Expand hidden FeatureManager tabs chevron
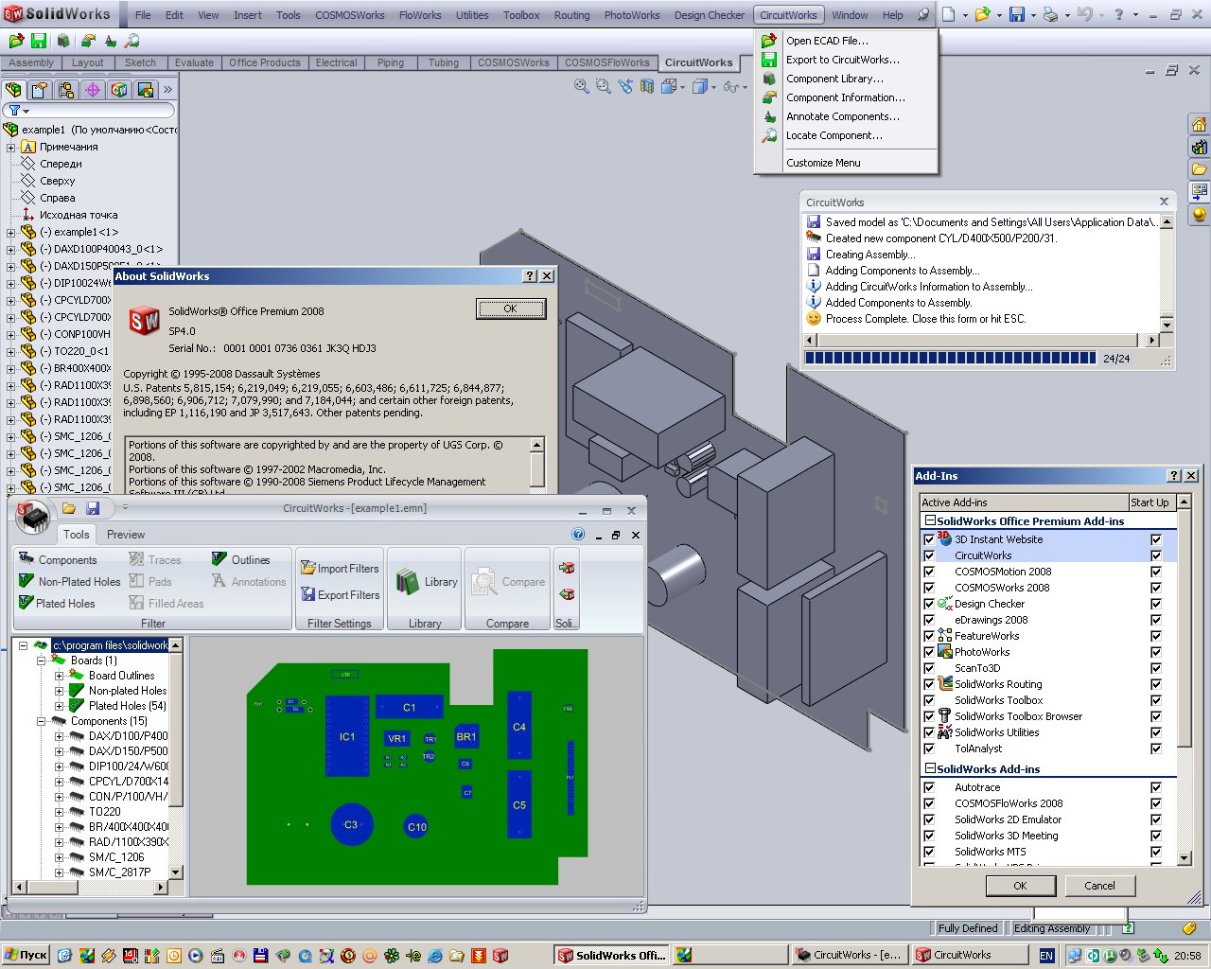 pos(167,89)
